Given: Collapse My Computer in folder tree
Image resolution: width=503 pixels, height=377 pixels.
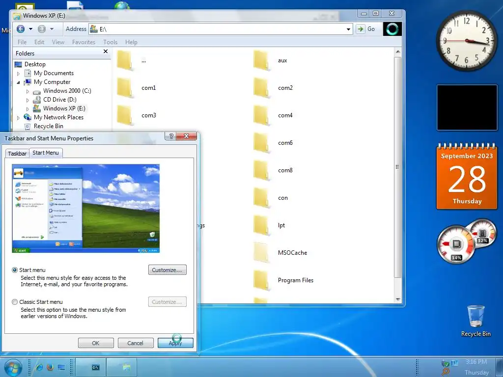Looking at the screenshot, I should [18, 82].
